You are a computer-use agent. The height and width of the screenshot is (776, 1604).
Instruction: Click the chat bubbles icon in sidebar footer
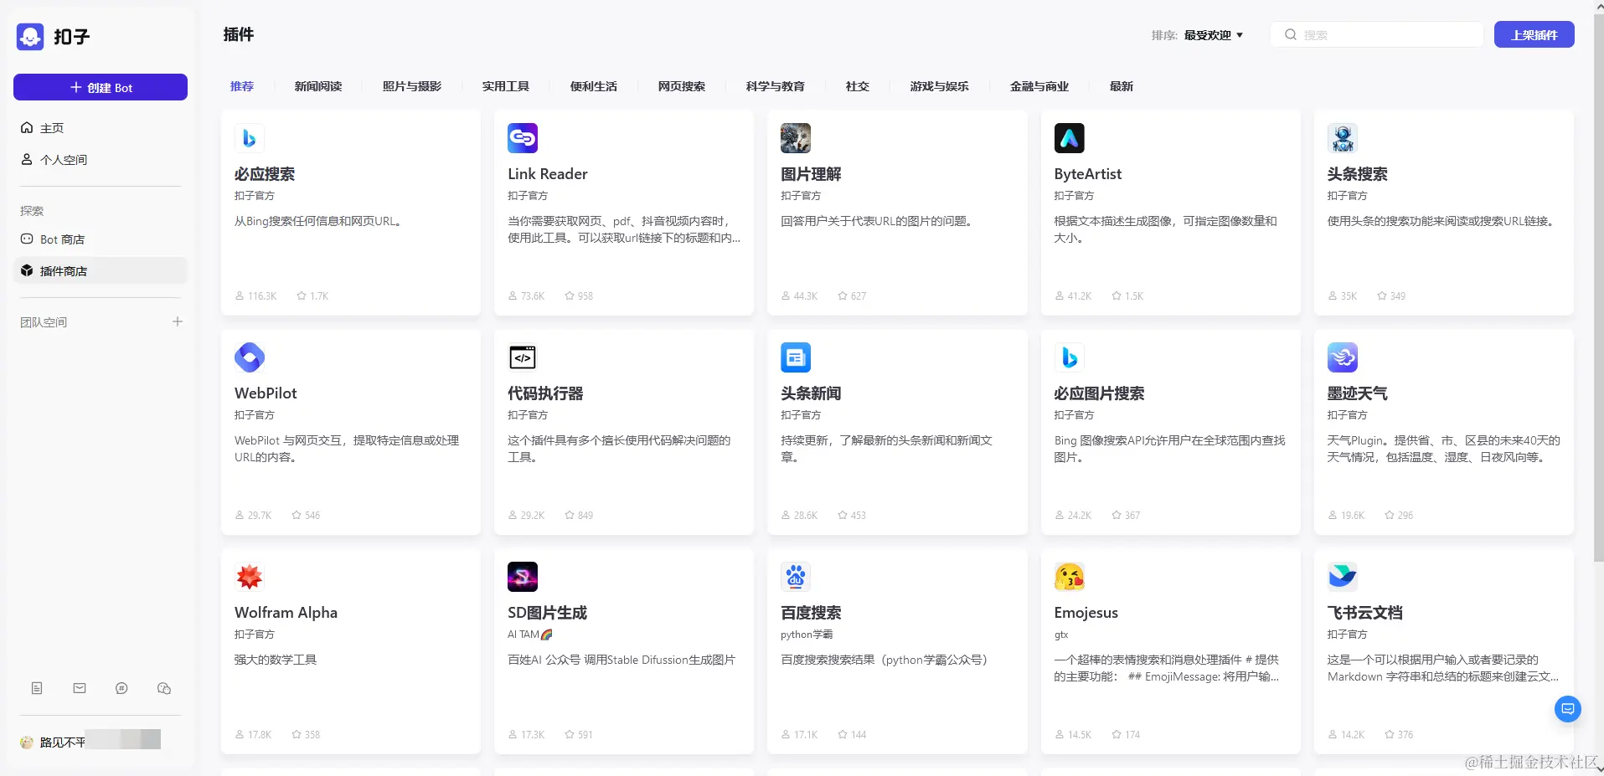coord(164,688)
